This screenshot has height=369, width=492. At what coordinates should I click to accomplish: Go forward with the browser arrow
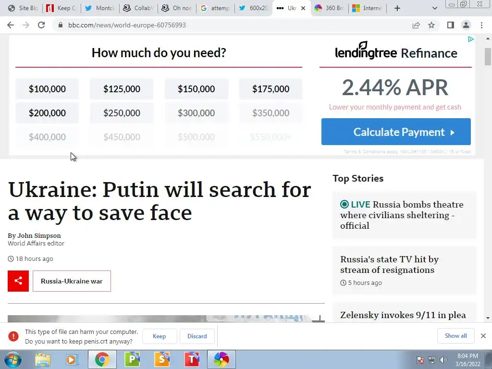pyautogui.click(x=26, y=25)
